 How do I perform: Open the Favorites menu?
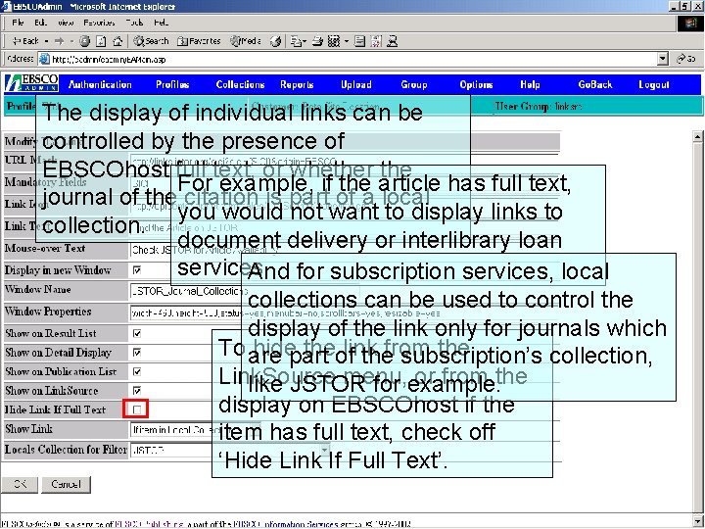pos(99,23)
